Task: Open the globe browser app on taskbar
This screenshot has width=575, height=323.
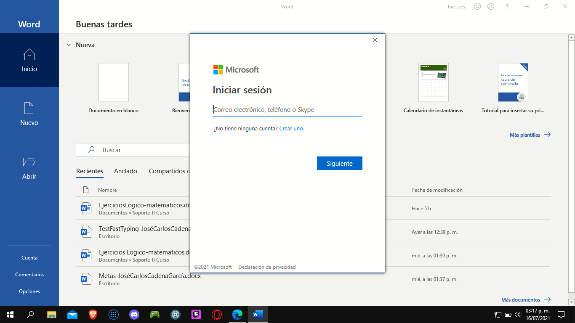Action: (x=176, y=315)
